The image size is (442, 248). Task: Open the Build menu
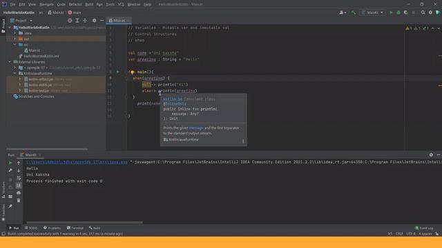click(89, 4)
